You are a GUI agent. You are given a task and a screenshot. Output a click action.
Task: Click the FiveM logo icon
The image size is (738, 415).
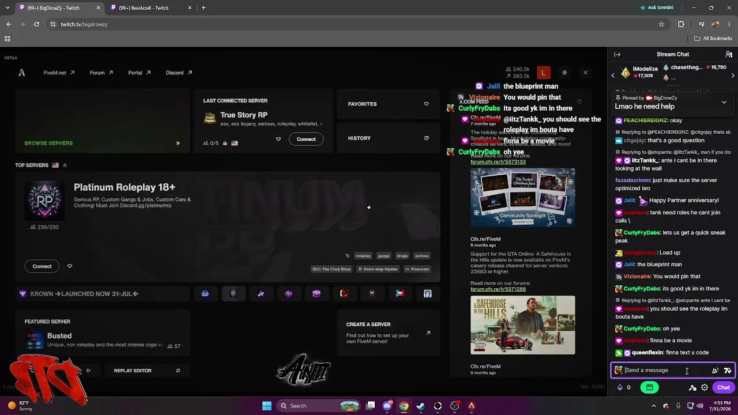[22, 73]
